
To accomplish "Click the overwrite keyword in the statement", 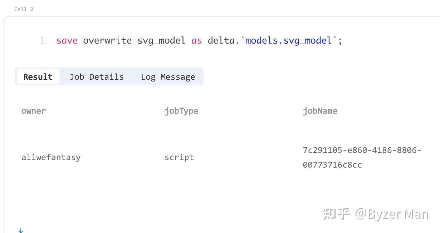I will (107, 40).
